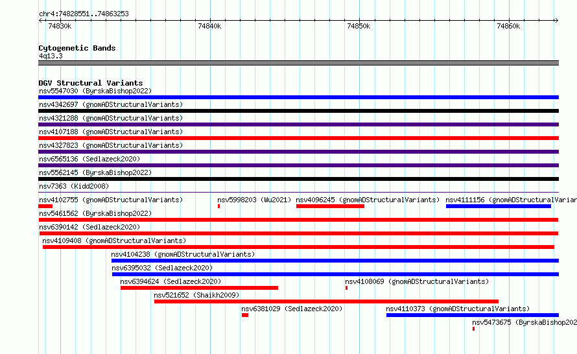The image size is (577, 354).
Task: Select nsv6565136 (Sedlazeck2020) label
Action: coord(89,159)
